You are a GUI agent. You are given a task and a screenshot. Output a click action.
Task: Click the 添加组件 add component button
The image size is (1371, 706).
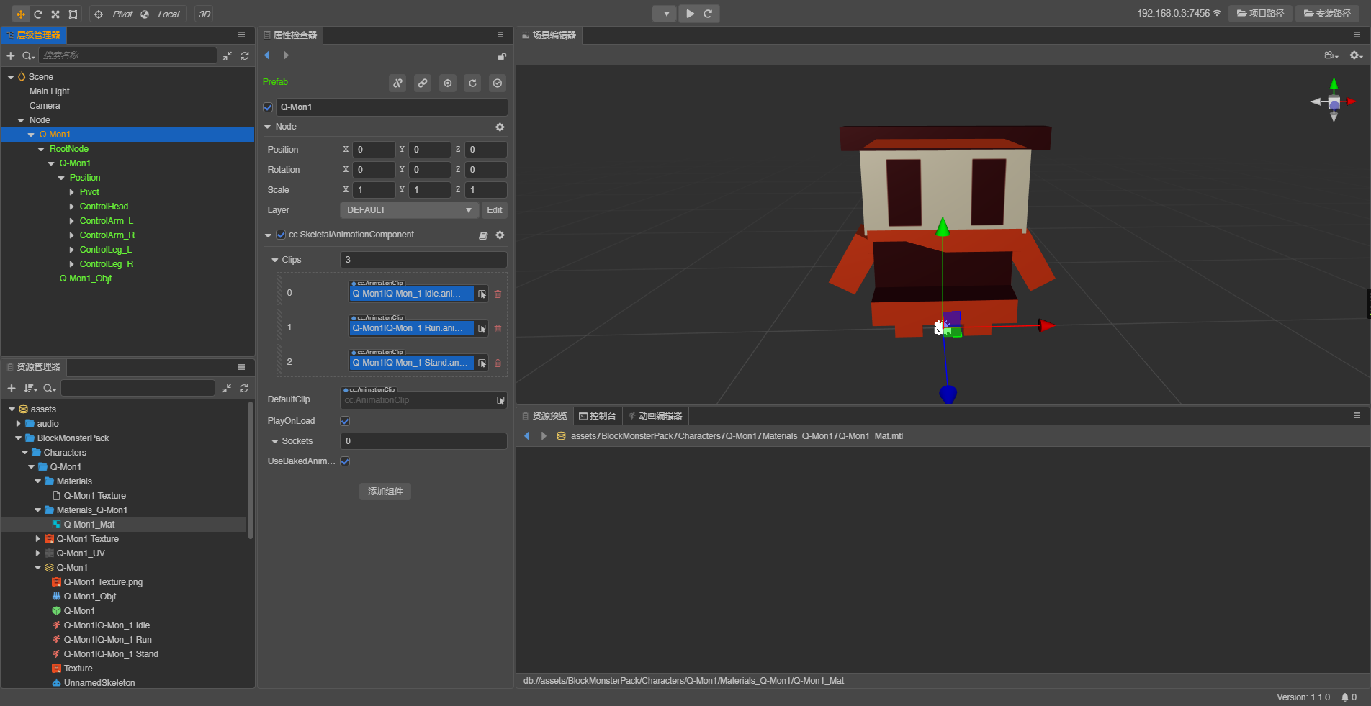coord(385,492)
